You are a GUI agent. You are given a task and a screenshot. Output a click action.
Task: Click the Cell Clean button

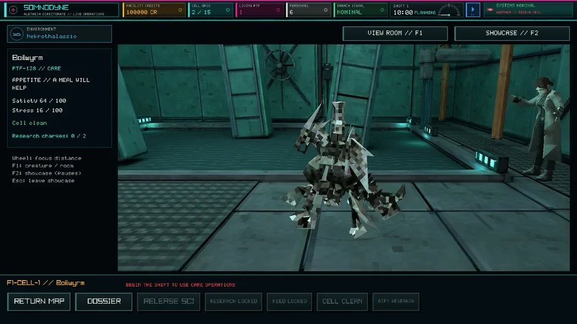coord(343,301)
